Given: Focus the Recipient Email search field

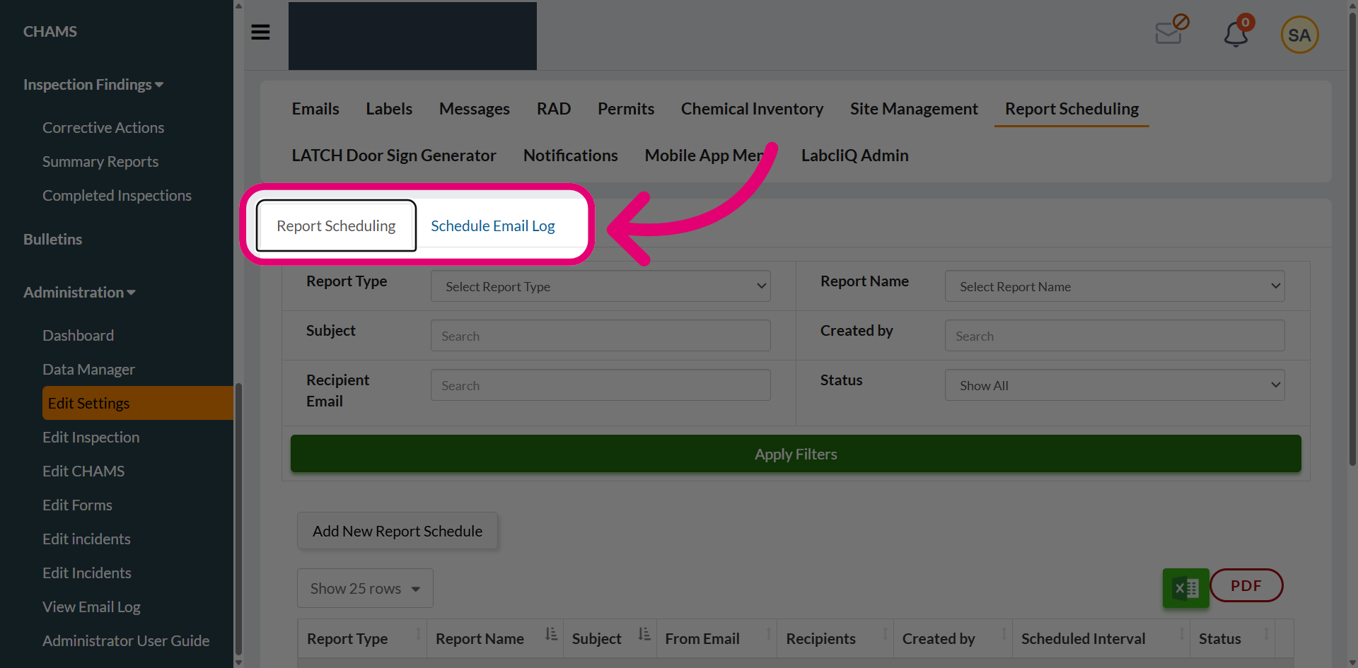Looking at the screenshot, I should pos(600,385).
